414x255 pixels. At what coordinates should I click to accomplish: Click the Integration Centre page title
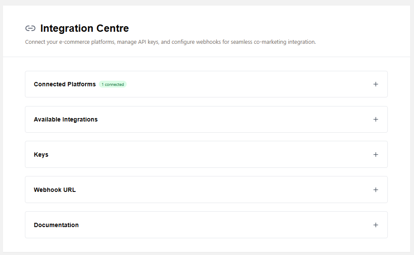pyautogui.click(x=85, y=29)
